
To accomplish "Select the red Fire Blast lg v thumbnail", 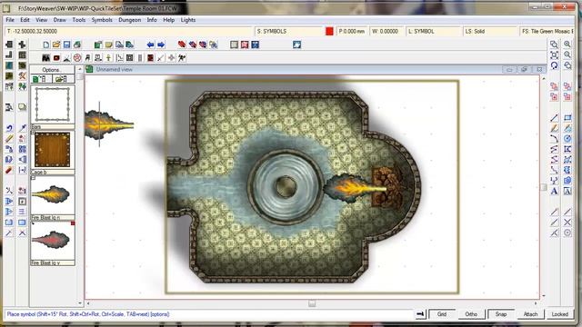I will 53,240.
